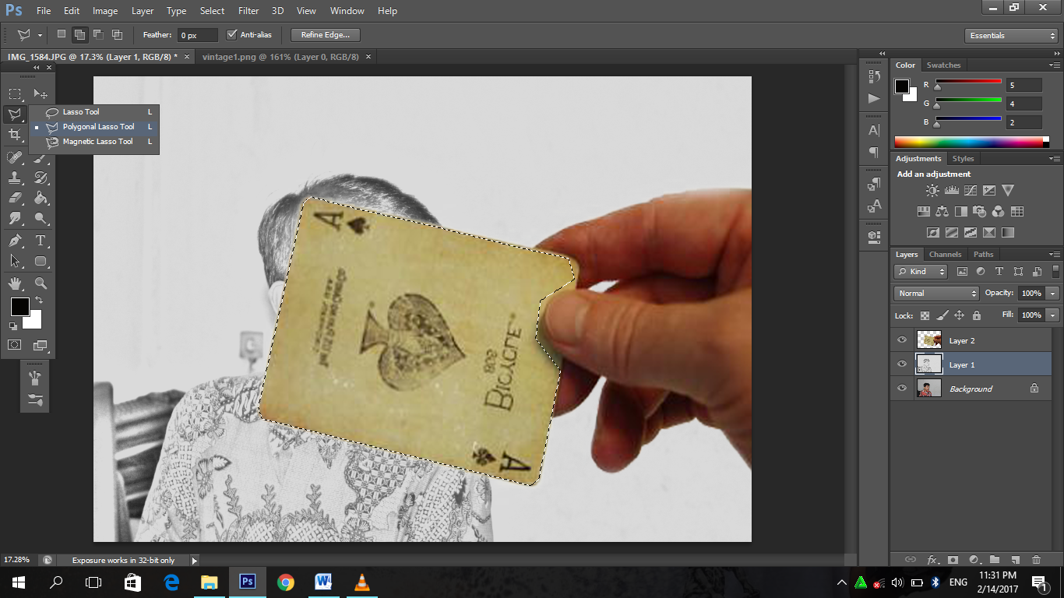Open the Image menu
The width and height of the screenshot is (1064, 598).
point(105,11)
